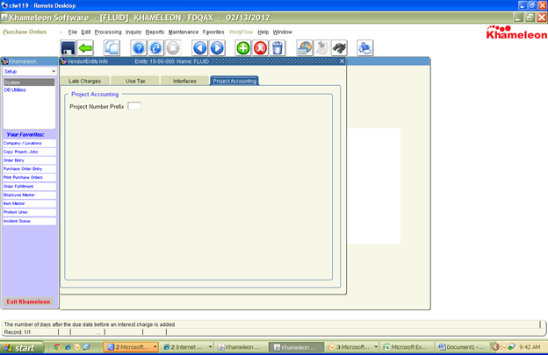Open the Item Master favorite link
This screenshot has height=355, width=548.
tap(29, 203)
